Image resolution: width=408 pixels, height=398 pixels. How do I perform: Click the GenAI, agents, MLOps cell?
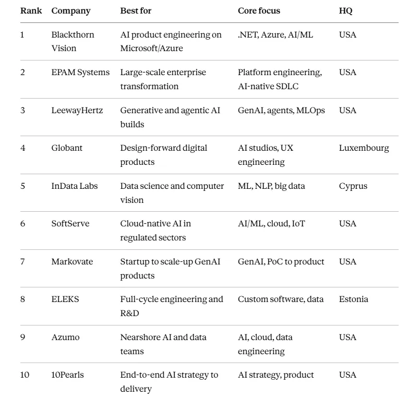click(x=281, y=111)
